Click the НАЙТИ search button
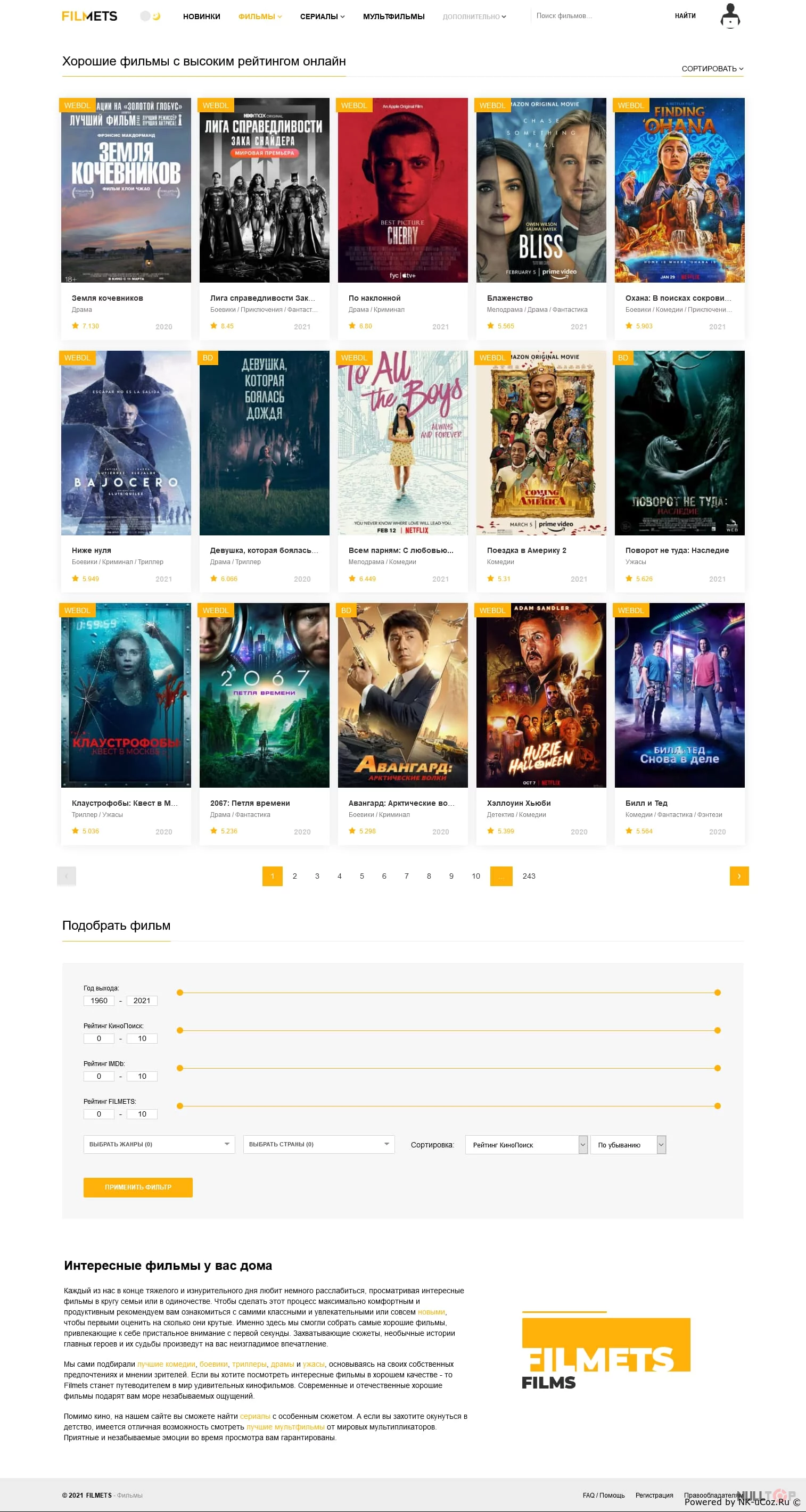 (x=685, y=16)
